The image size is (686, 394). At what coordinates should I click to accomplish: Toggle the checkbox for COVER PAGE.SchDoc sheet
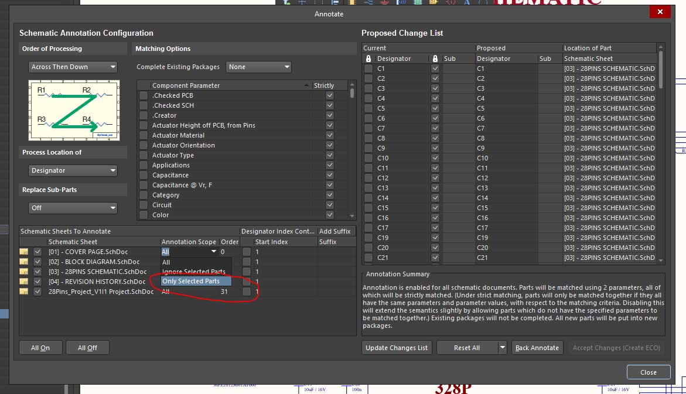(38, 252)
